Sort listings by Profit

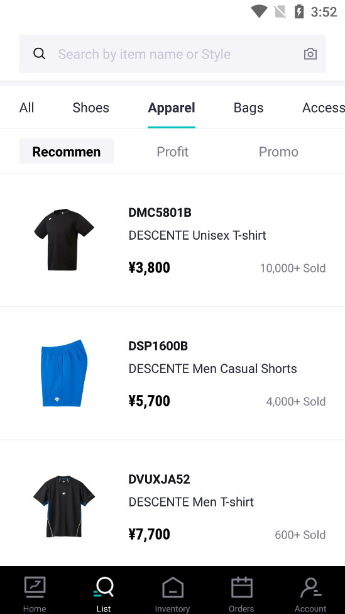(172, 152)
